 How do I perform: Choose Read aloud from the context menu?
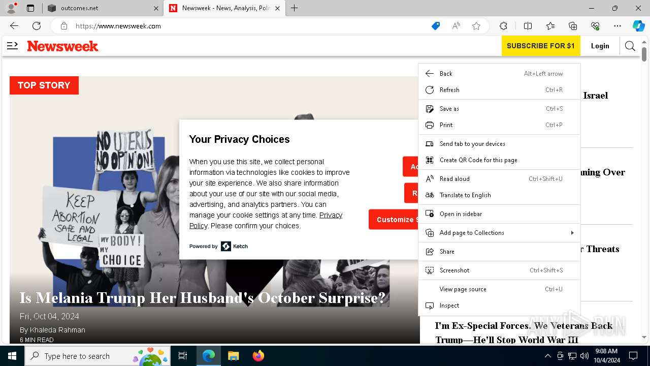pos(499,179)
